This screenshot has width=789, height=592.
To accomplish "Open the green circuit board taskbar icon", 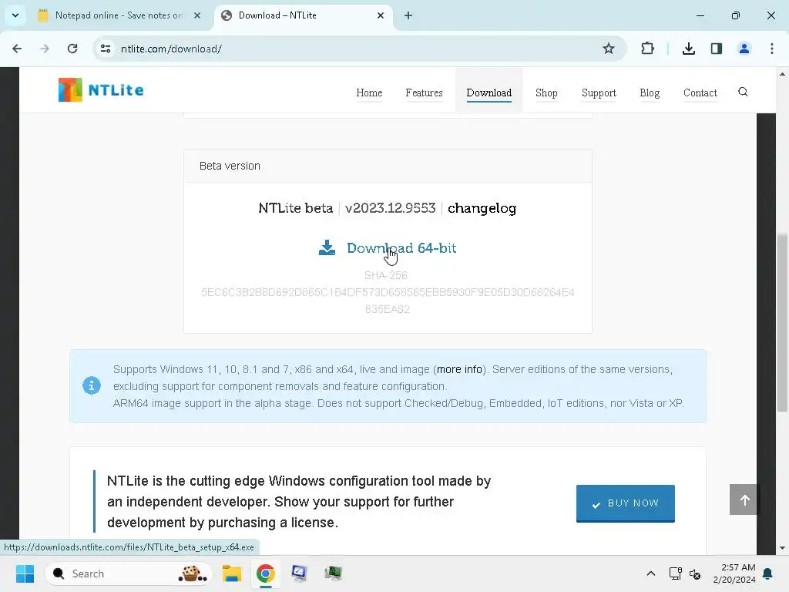I will point(333,573).
